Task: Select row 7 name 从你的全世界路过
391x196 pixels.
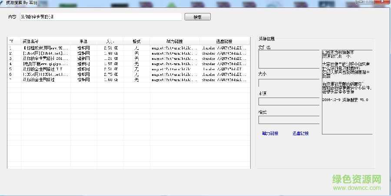Action: tap(39, 80)
